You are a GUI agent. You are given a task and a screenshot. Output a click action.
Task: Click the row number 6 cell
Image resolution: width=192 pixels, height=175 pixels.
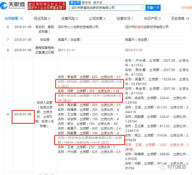8,27
